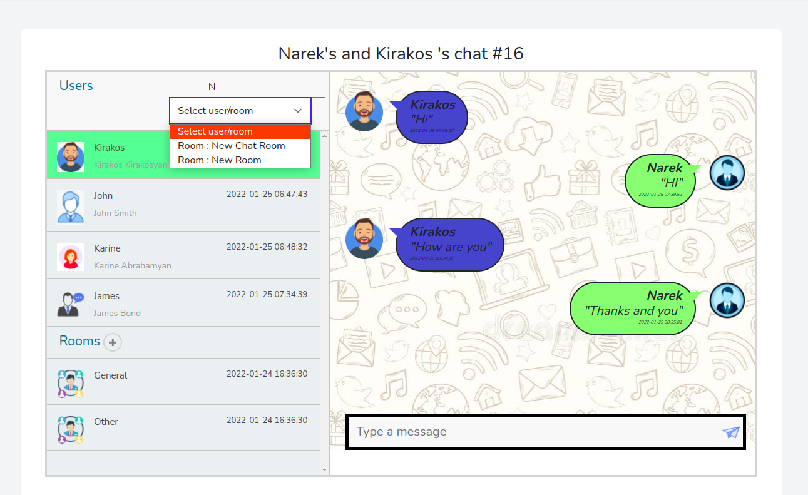The width and height of the screenshot is (808, 495).
Task: Open the Other room name
Action: coord(106,422)
